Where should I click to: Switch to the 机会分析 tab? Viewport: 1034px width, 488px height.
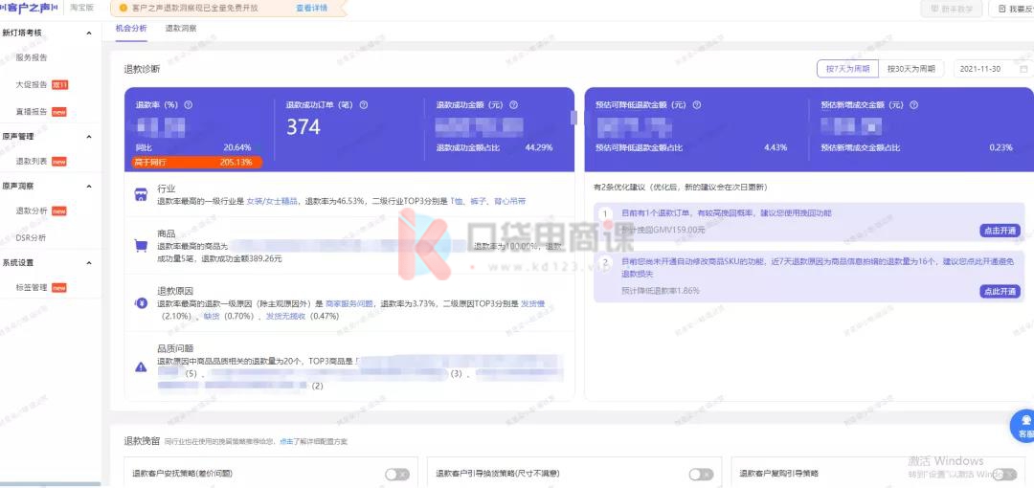(130, 29)
